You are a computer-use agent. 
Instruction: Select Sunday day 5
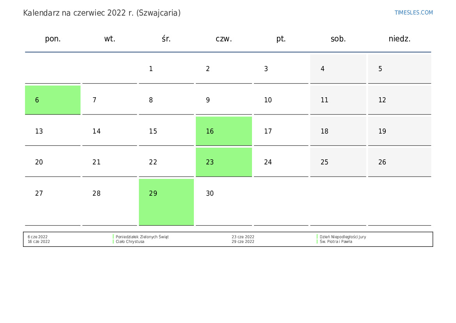pos(399,69)
